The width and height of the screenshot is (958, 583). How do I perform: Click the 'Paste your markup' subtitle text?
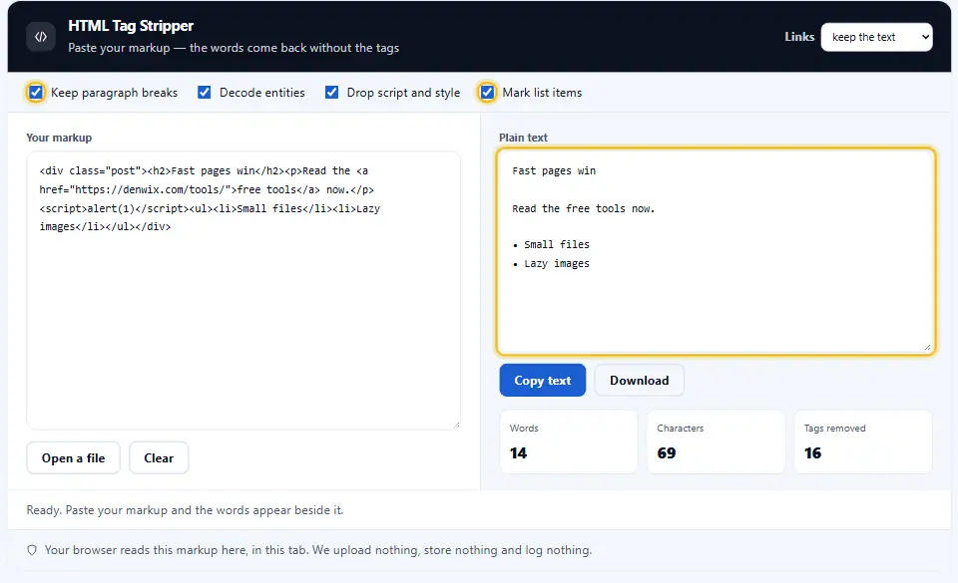tap(234, 48)
